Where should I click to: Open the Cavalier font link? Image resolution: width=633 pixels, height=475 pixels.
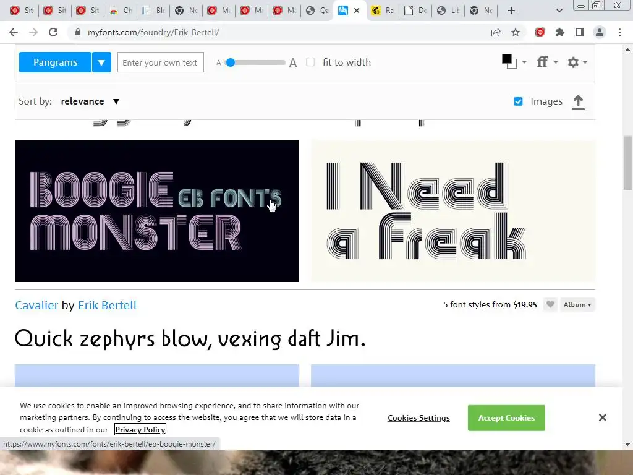coord(36,305)
